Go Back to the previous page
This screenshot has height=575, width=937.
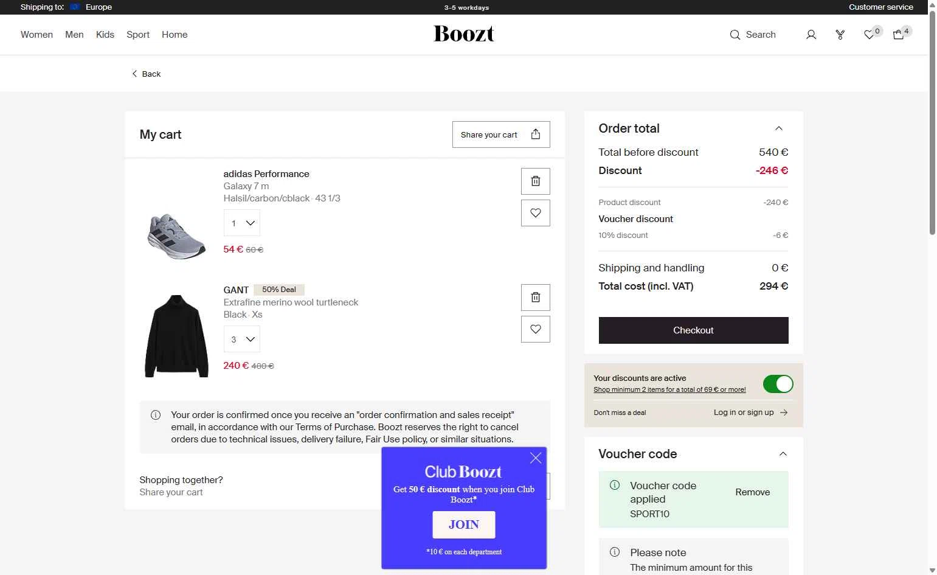(x=147, y=74)
